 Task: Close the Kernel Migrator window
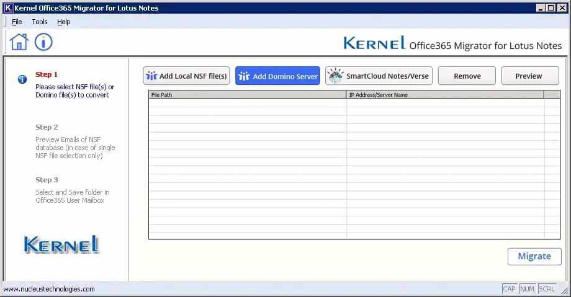pos(562,7)
